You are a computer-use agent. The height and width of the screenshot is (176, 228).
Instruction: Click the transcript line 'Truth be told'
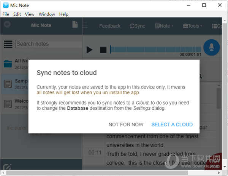(151, 154)
